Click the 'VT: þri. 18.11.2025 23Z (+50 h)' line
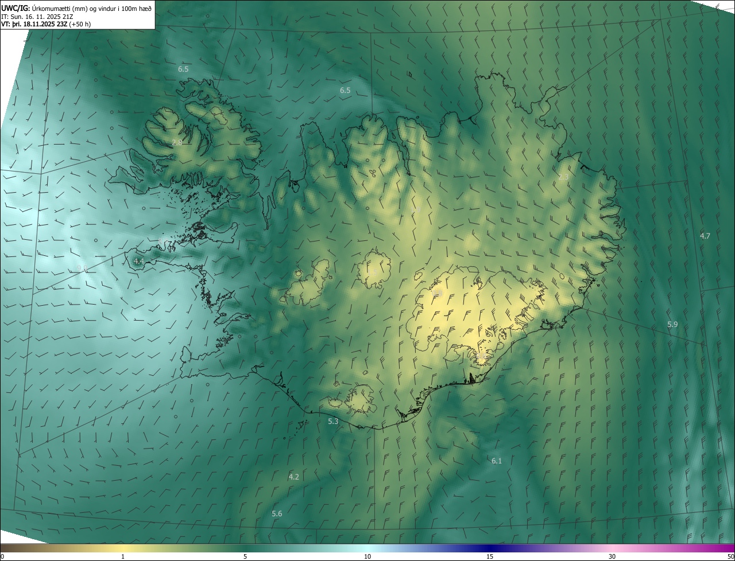This screenshot has height=561, width=735. point(46,24)
